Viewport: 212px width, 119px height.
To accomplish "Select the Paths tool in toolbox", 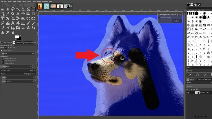I will (2, 14).
